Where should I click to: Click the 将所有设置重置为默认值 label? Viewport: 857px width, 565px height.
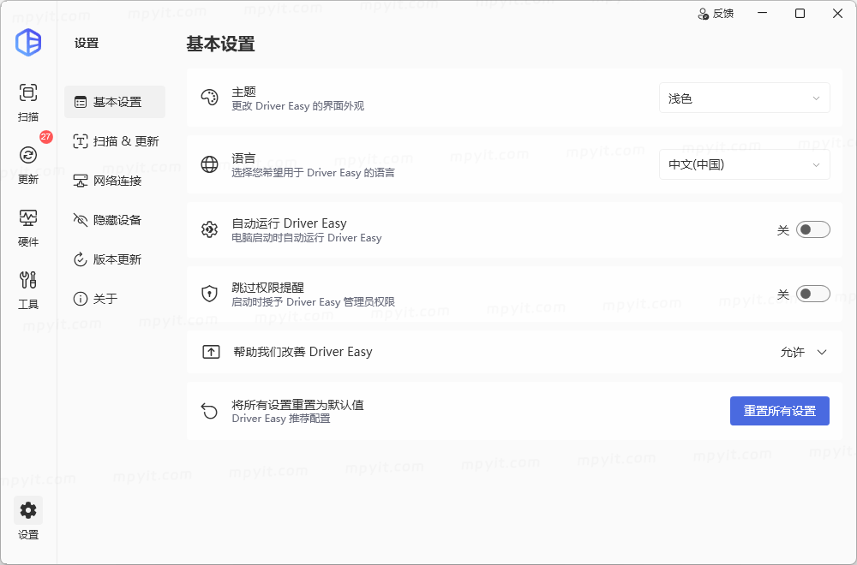point(298,405)
